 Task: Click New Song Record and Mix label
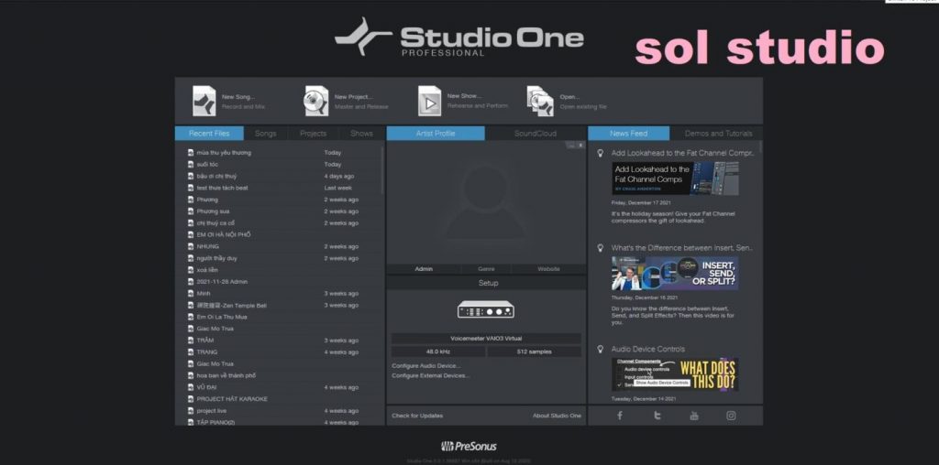point(242,102)
